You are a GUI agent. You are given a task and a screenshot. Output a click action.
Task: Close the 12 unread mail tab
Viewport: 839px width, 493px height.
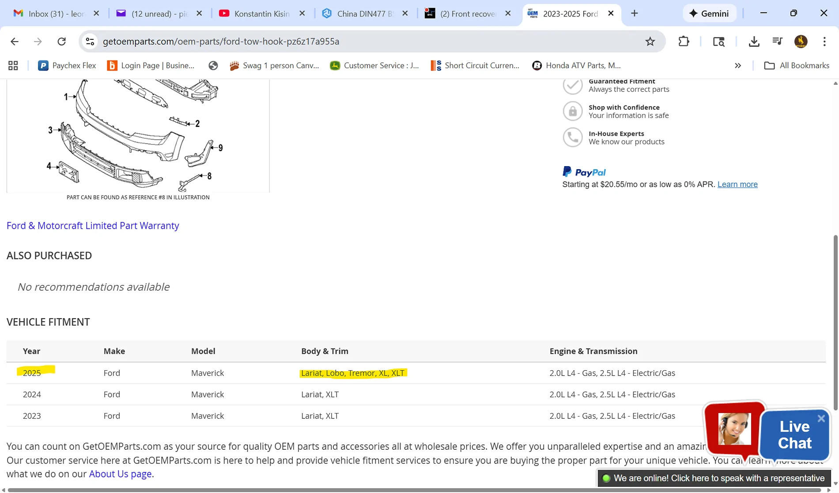199,14
